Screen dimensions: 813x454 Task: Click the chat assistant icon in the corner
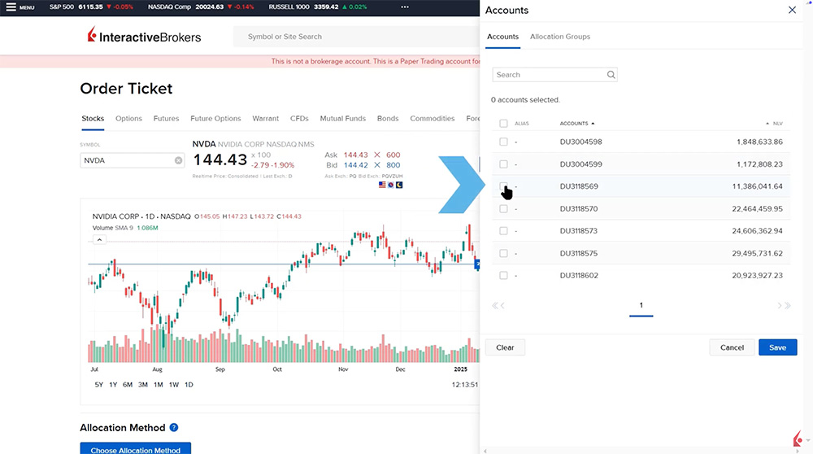click(798, 439)
